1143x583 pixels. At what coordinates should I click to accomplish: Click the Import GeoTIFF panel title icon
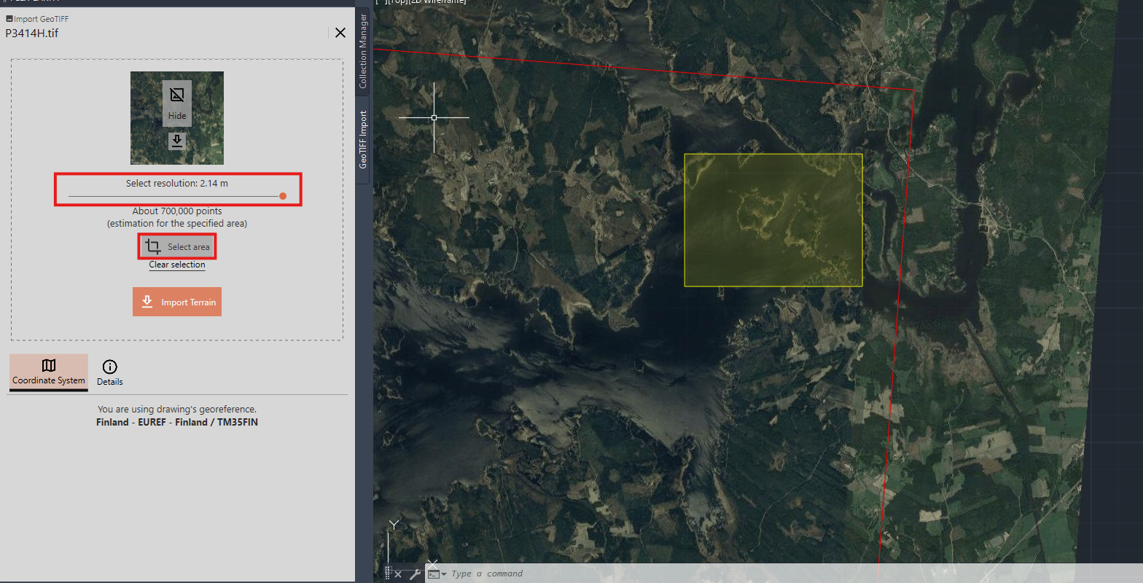[x=9, y=19]
